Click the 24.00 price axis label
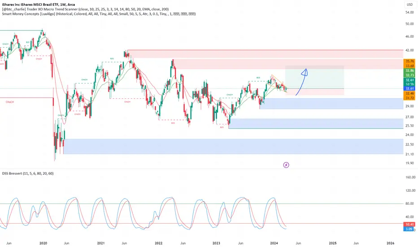The image size is (418, 247). point(409,135)
